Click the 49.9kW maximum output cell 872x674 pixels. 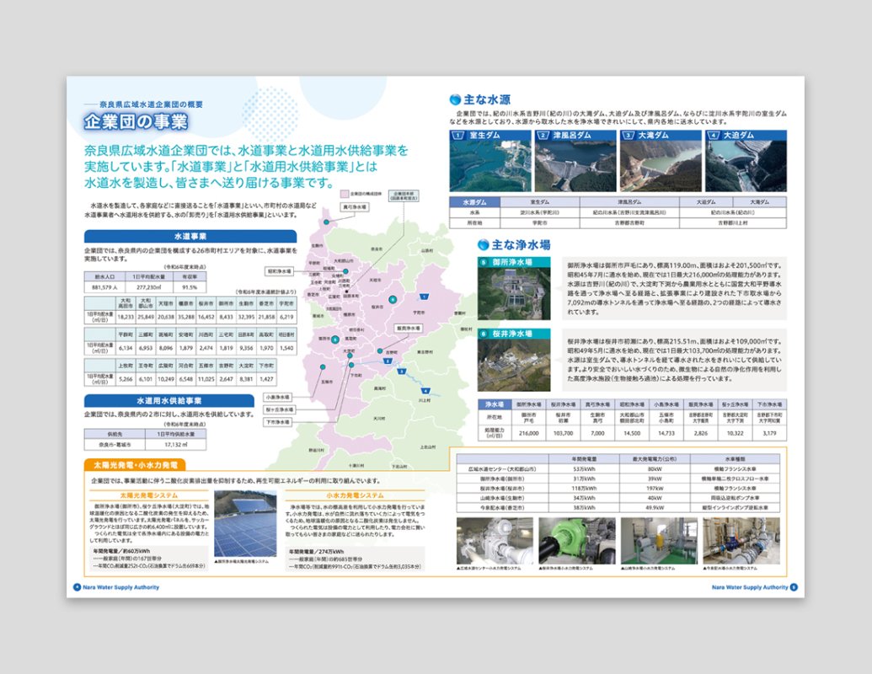click(655, 508)
